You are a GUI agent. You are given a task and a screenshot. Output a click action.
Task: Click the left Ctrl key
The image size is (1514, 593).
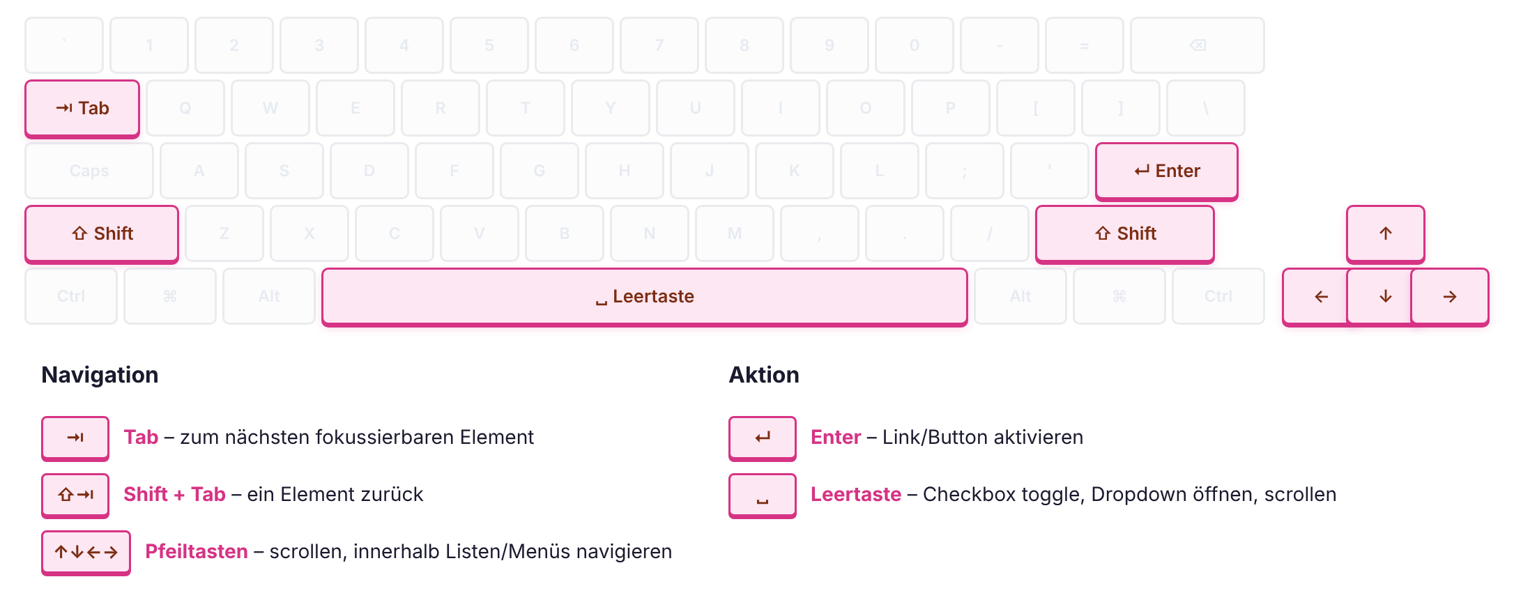click(71, 296)
